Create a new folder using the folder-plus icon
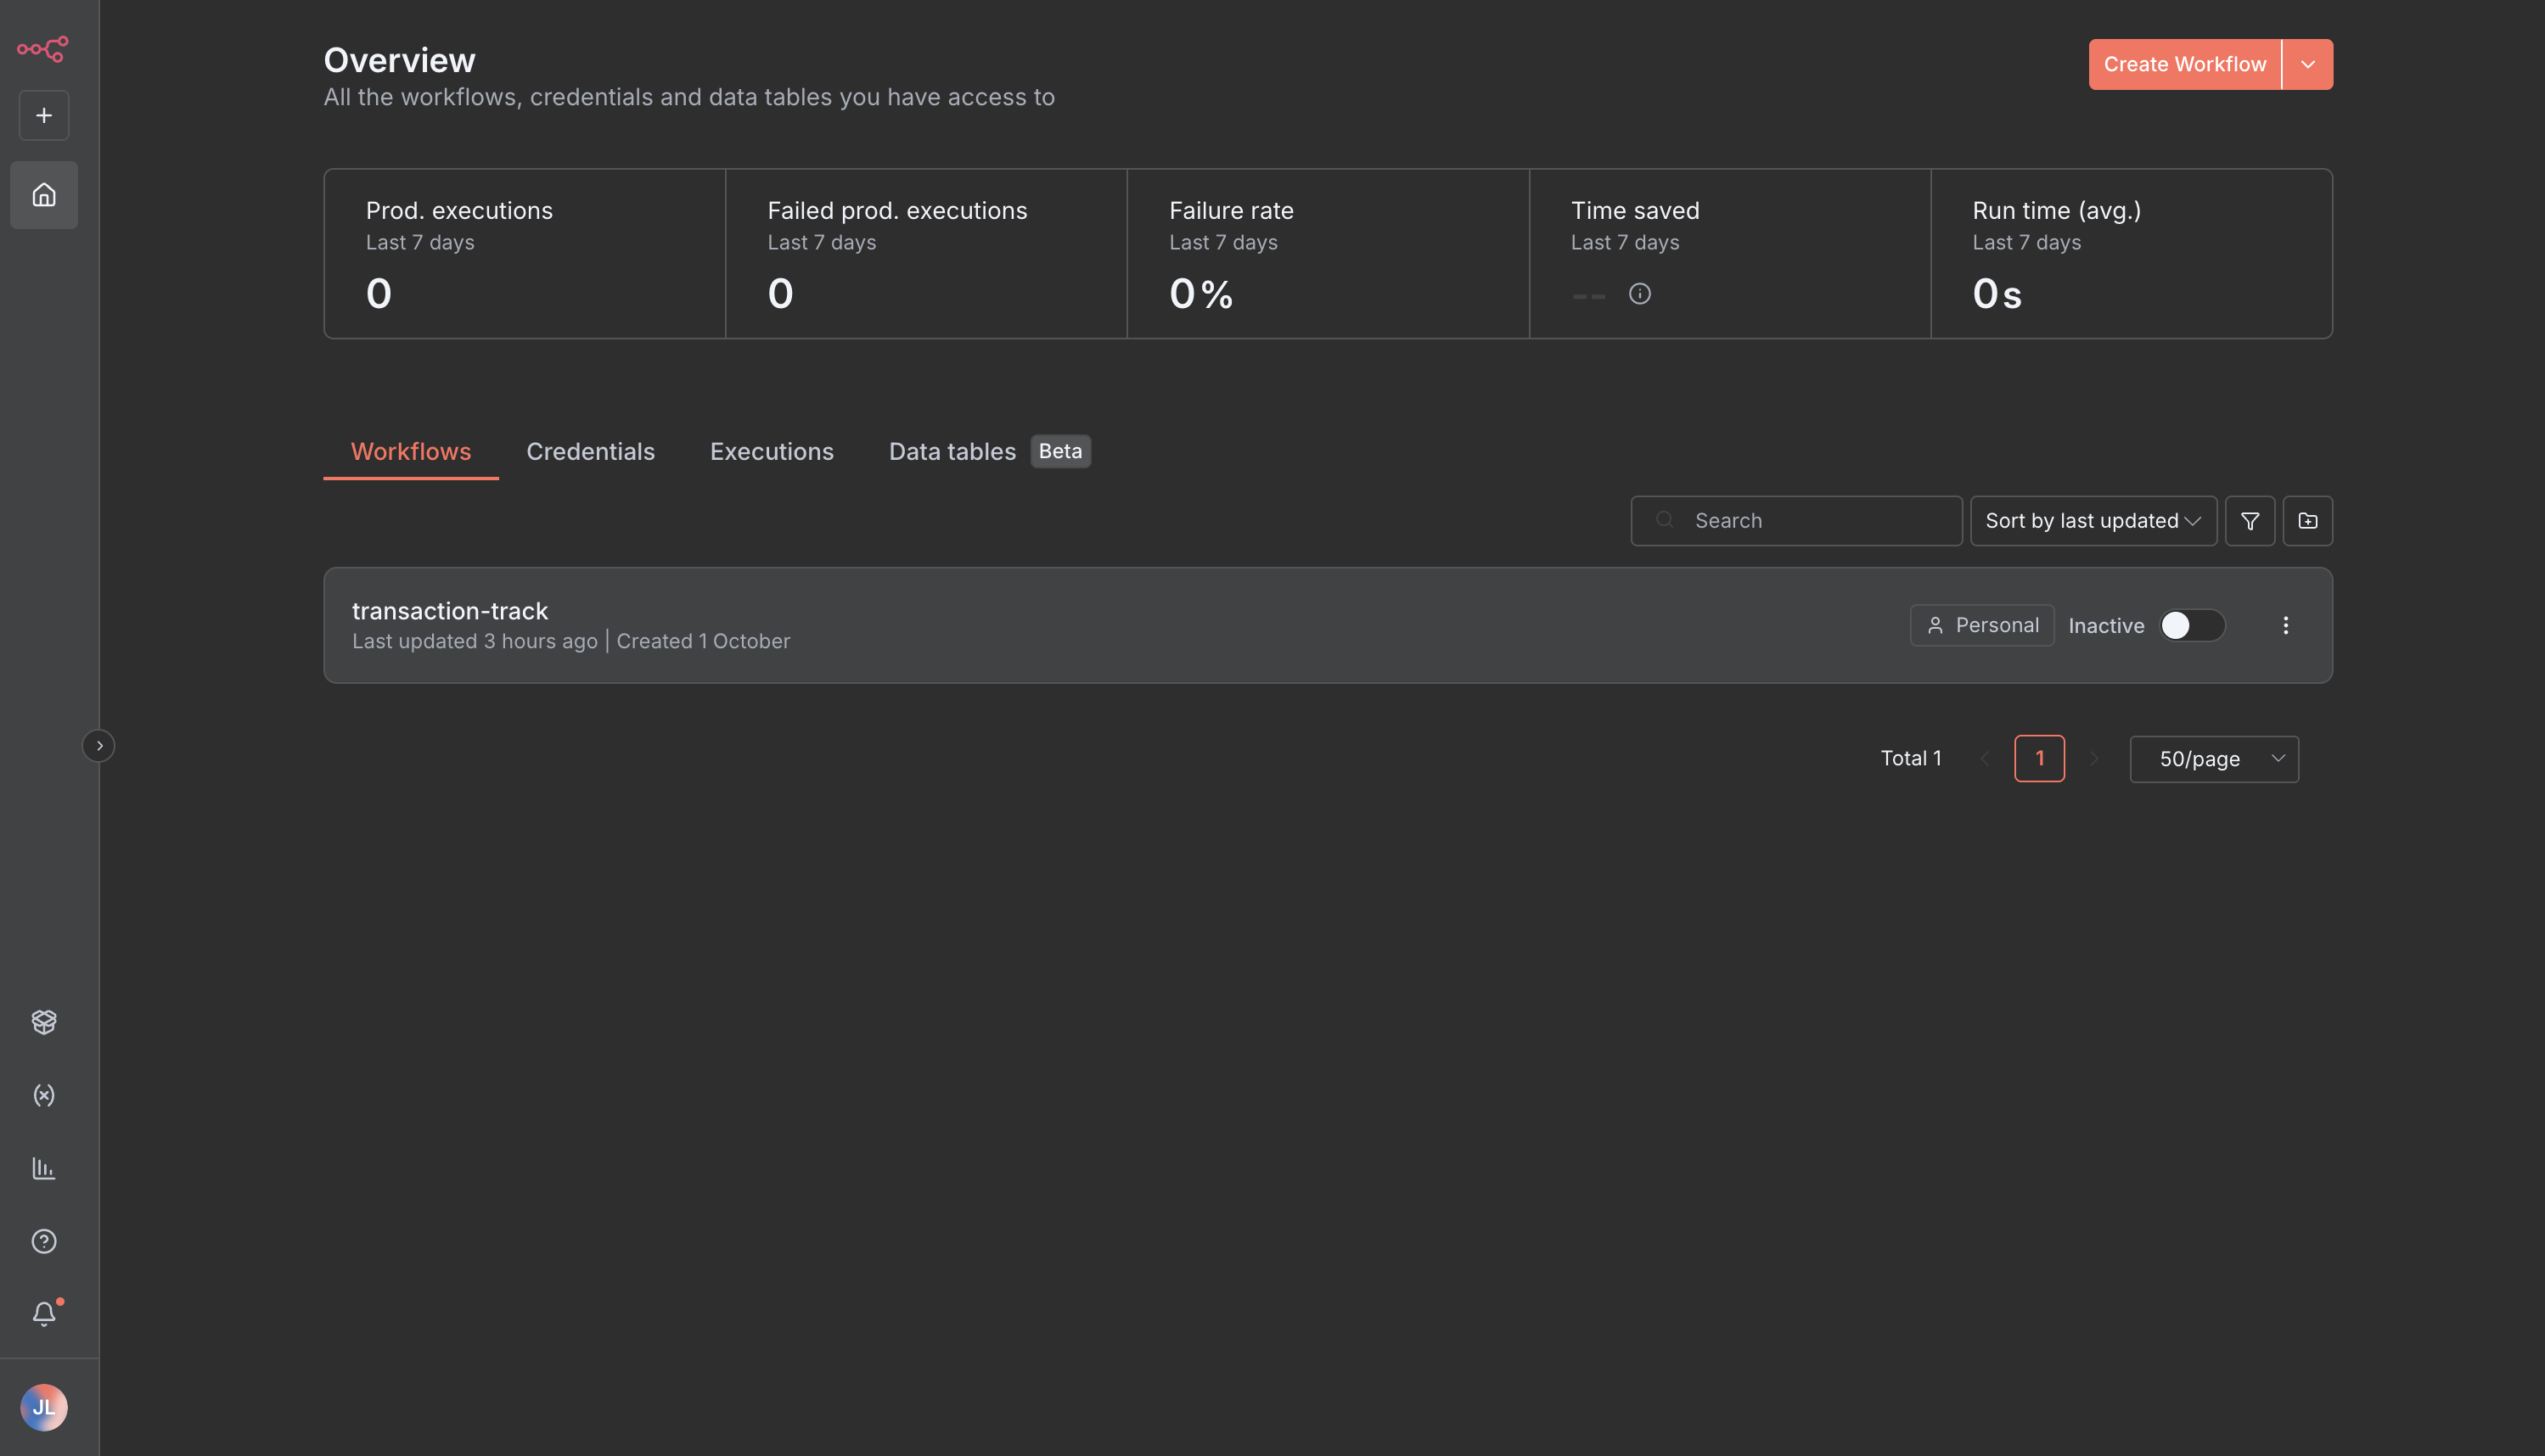The width and height of the screenshot is (2545, 1456). coord(2308,520)
